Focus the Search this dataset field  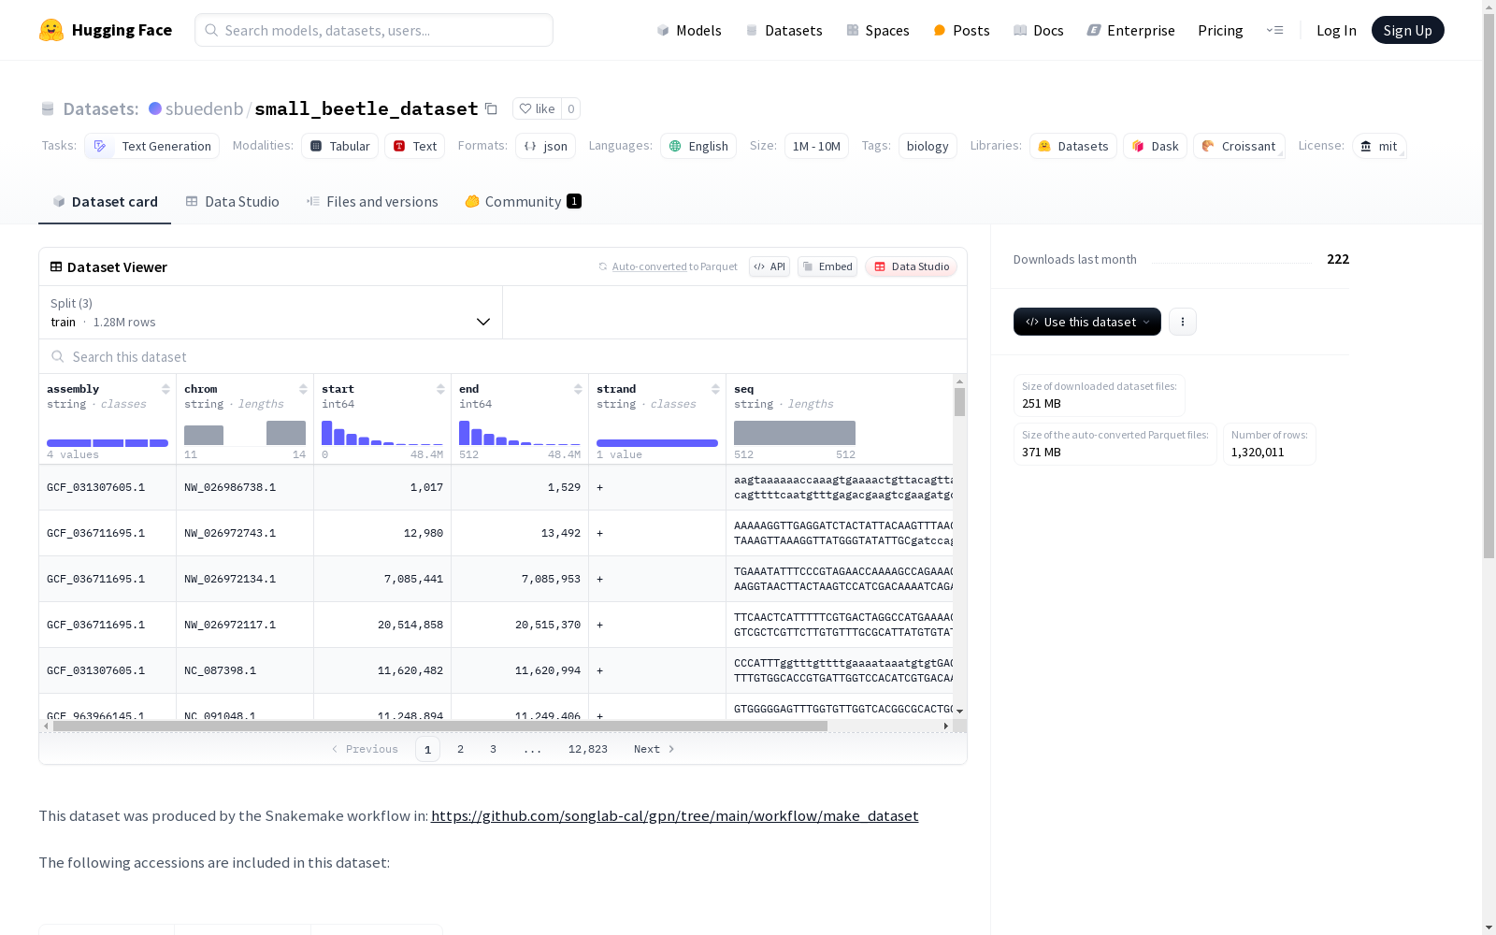point(503,356)
